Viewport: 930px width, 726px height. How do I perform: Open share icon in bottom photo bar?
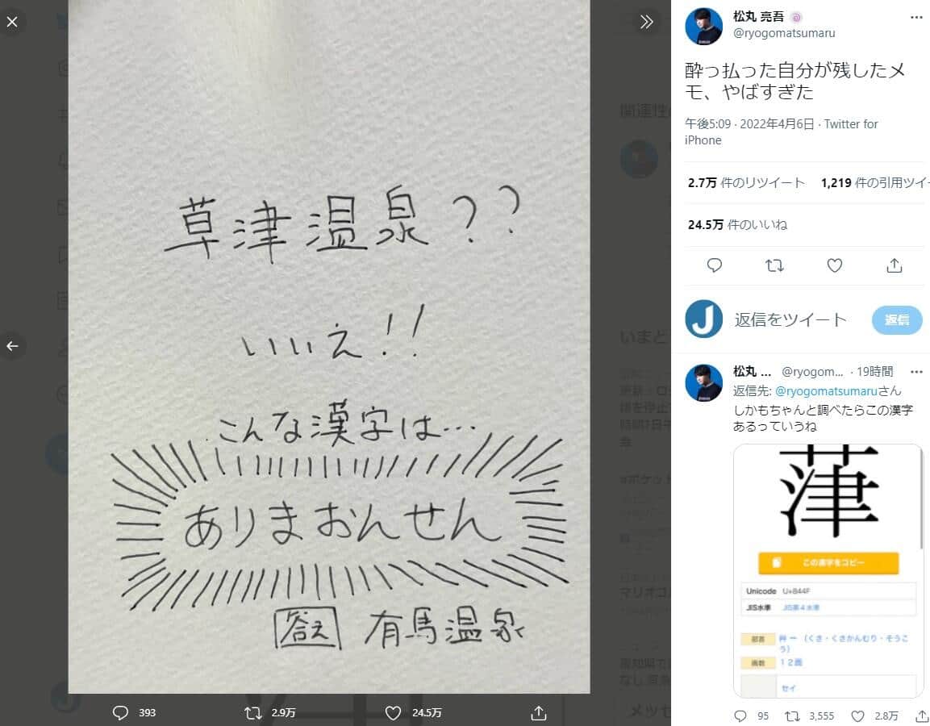pos(539,712)
